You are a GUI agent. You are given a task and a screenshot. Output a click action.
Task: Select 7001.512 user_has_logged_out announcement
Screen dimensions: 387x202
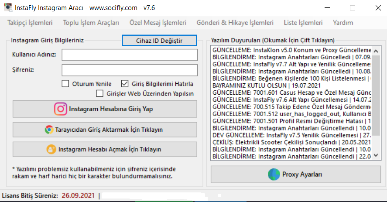291,114
